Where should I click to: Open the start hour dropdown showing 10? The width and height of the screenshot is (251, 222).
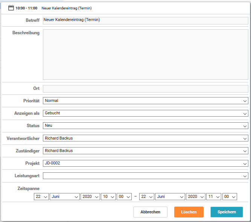pyautogui.click(x=108, y=196)
